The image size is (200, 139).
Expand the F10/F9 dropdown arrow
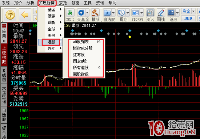tap(141, 13)
